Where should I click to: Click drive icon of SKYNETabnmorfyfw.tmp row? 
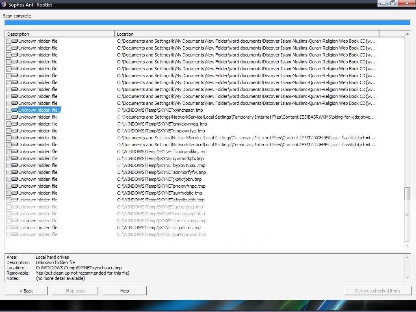point(15,172)
